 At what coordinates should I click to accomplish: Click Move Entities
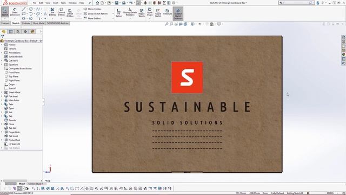point(92,18)
